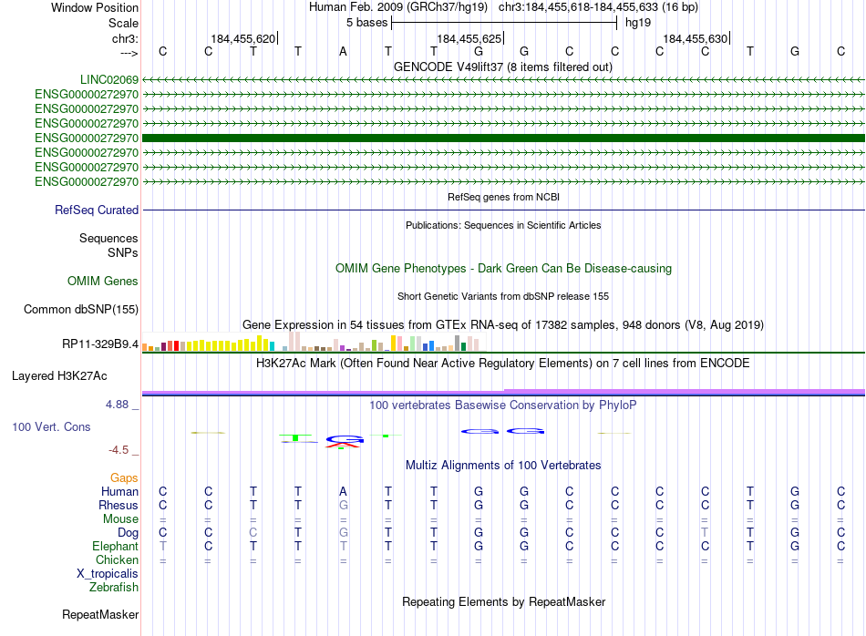This screenshot has height=636, width=866.
Task: Click the LINC02069 intron arrow line
Action: click(x=503, y=80)
